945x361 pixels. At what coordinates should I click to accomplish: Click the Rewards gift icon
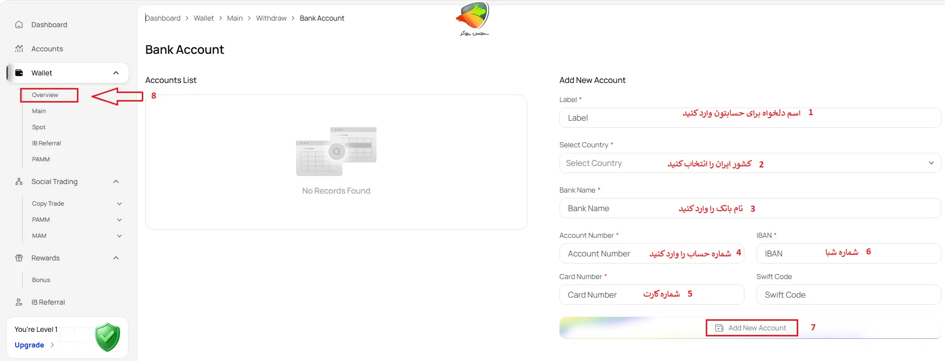pyautogui.click(x=19, y=258)
